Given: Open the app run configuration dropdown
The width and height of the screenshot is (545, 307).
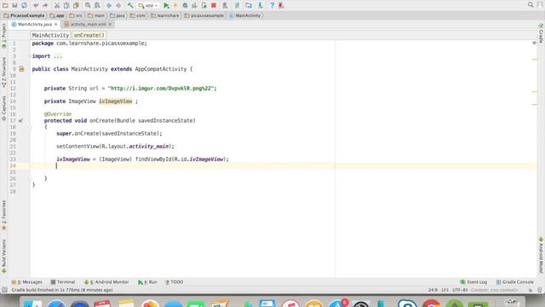Looking at the screenshot, I should (148, 5).
